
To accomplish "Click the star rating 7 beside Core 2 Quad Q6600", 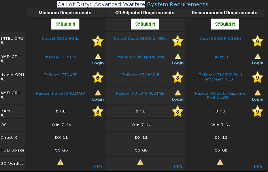I will pos(177,41).
